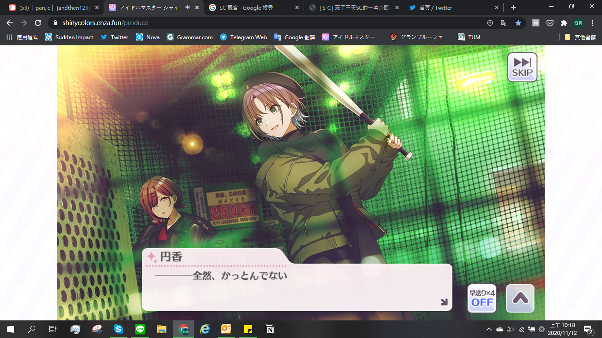The width and height of the screenshot is (602, 338).
Task: Open the notification center with 2 alerts
Action: tap(588, 329)
